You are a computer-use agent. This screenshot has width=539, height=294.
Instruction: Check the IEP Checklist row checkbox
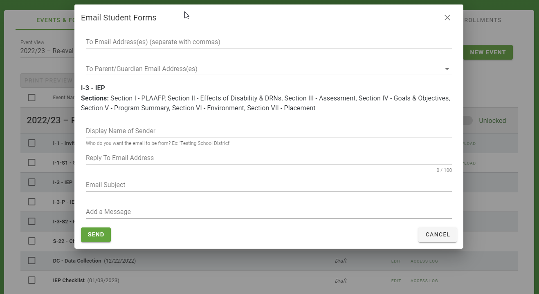tap(31, 280)
